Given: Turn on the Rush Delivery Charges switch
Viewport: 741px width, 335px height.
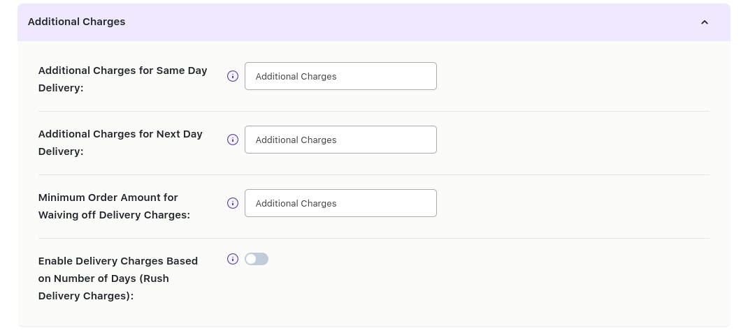Looking at the screenshot, I should [256, 259].
